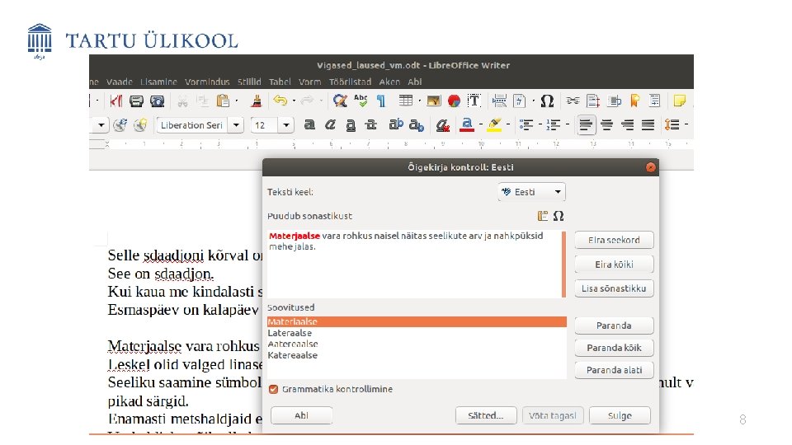This screenshot has width=792, height=445.
Task: Click the Undo arrow icon
Action: (280, 101)
